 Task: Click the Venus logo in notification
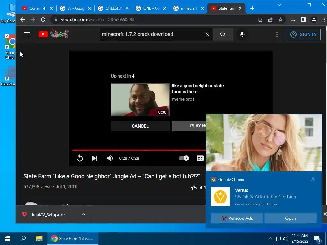220,197
